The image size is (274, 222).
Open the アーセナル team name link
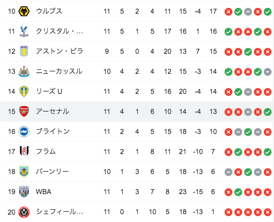point(52,111)
